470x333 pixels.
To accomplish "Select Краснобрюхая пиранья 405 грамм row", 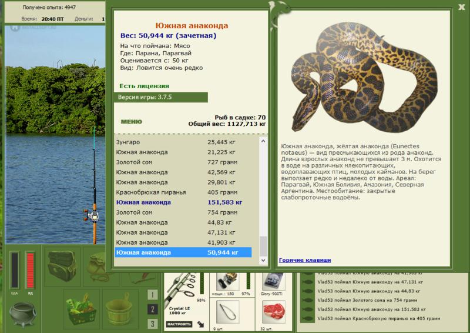I will pyautogui.click(x=183, y=192).
